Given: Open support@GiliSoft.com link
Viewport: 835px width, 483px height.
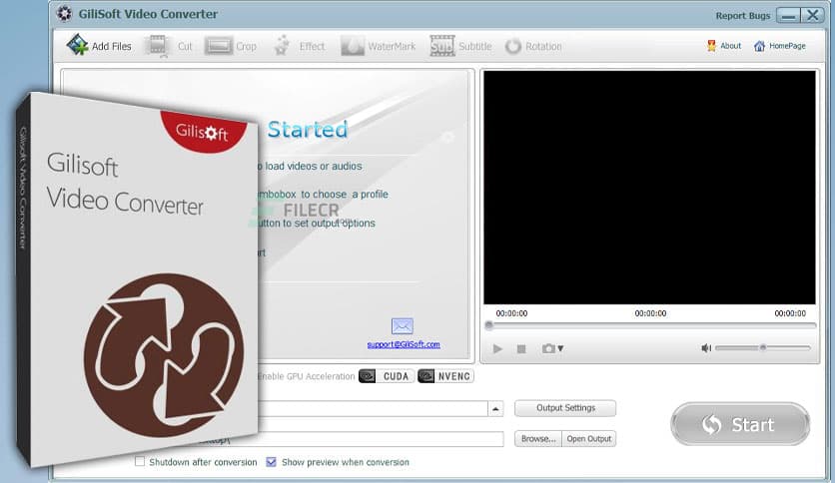Looking at the screenshot, I should 404,344.
